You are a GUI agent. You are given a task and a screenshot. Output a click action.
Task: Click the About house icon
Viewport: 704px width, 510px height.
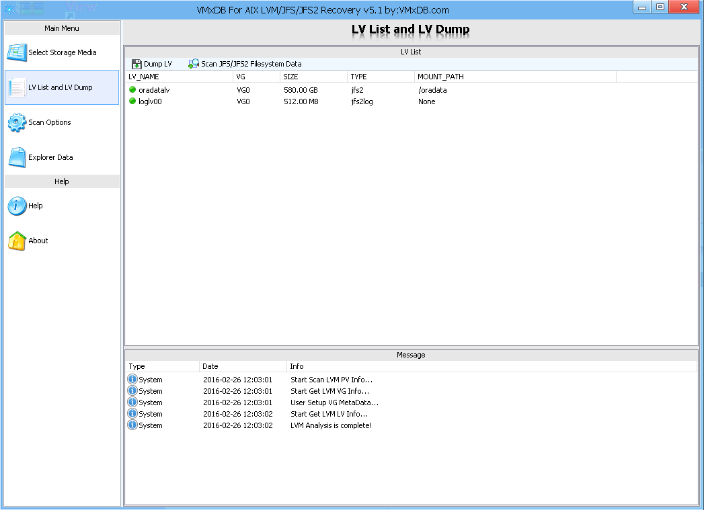(x=17, y=241)
